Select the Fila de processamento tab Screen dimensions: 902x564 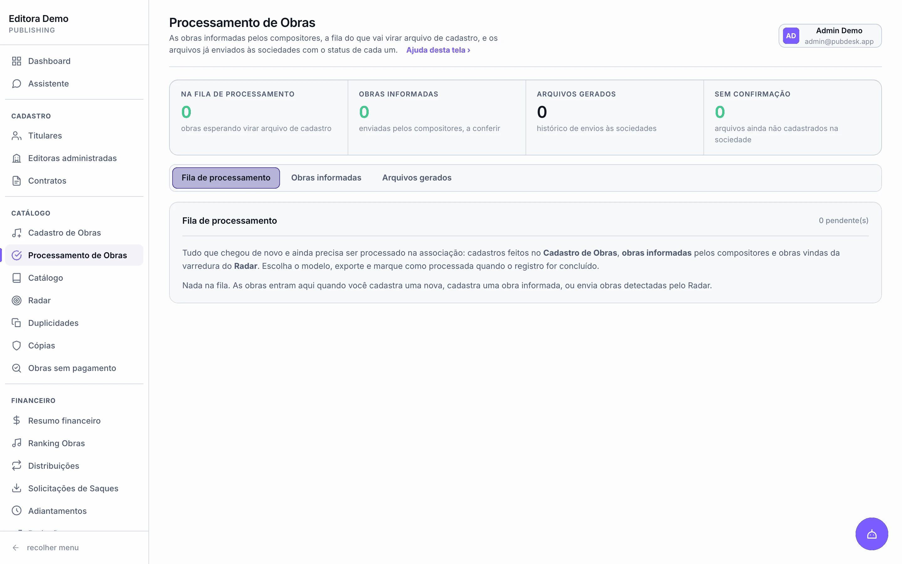[226, 178]
